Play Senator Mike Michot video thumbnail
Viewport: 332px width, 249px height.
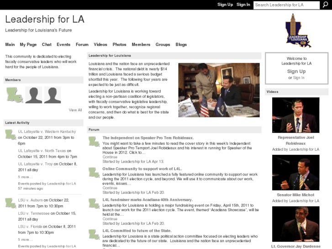coord(296,173)
